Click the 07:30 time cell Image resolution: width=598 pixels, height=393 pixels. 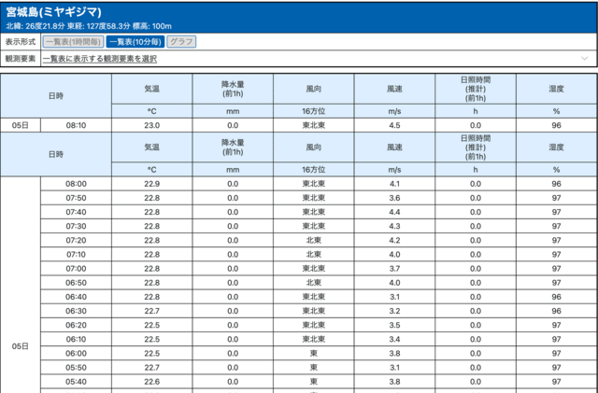[76, 226]
